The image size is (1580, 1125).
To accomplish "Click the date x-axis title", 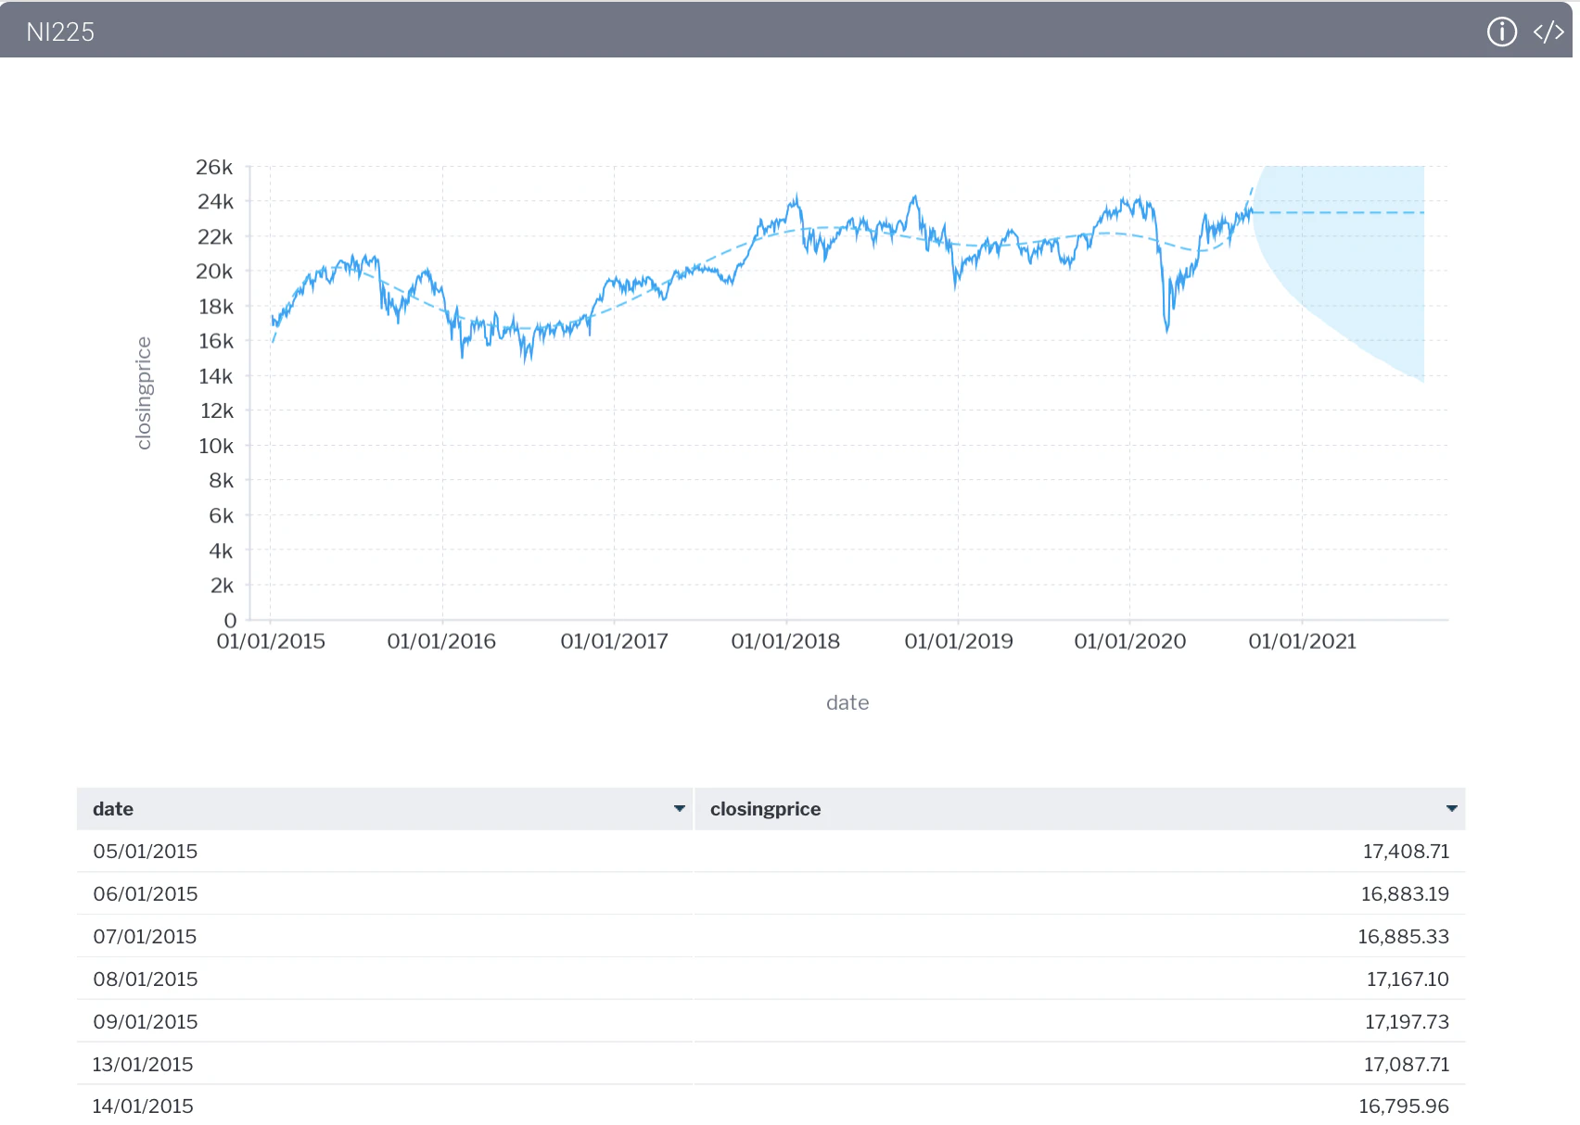I will 847,702.
